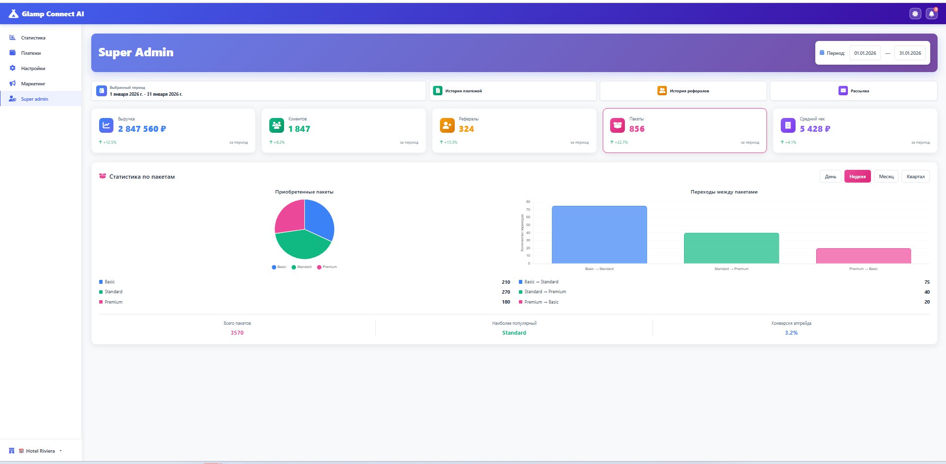Click the orange Рефералы icon
Viewport: 946px width, 464px height.
[447, 125]
